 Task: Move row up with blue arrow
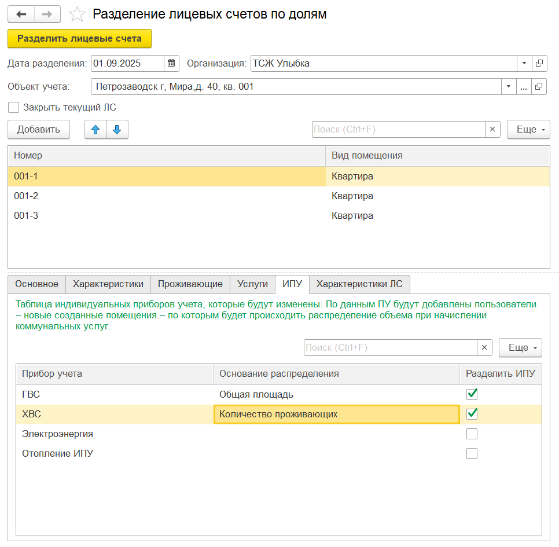[96, 130]
